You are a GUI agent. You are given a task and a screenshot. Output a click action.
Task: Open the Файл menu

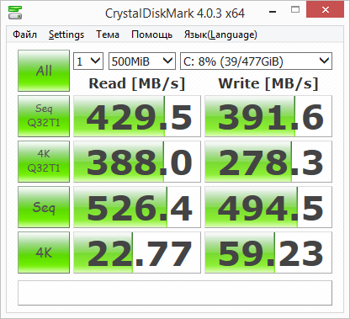tap(24, 35)
